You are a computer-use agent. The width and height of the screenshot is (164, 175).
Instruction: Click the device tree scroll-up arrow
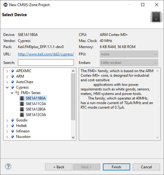click(x=73, y=71)
